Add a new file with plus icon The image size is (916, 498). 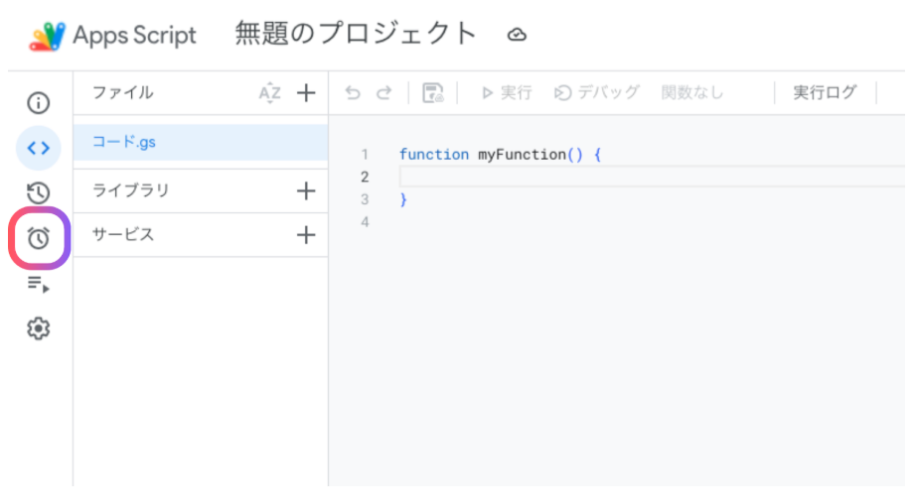[306, 93]
